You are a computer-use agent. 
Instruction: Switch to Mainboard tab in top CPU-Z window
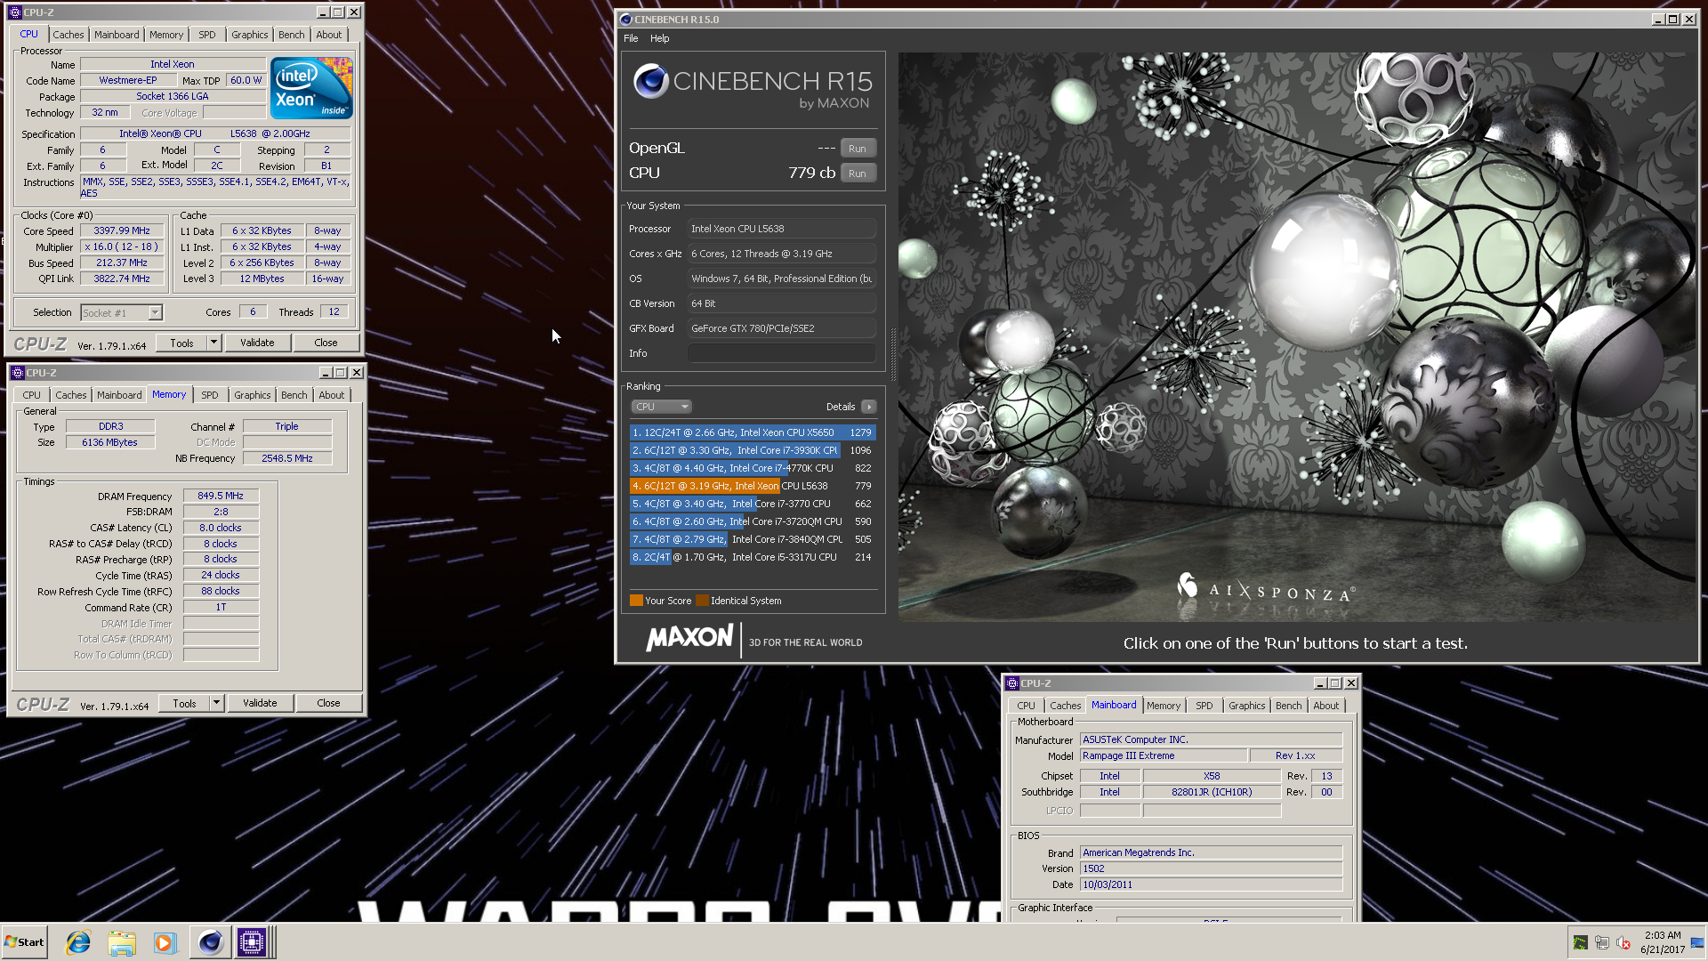[x=117, y=35]
